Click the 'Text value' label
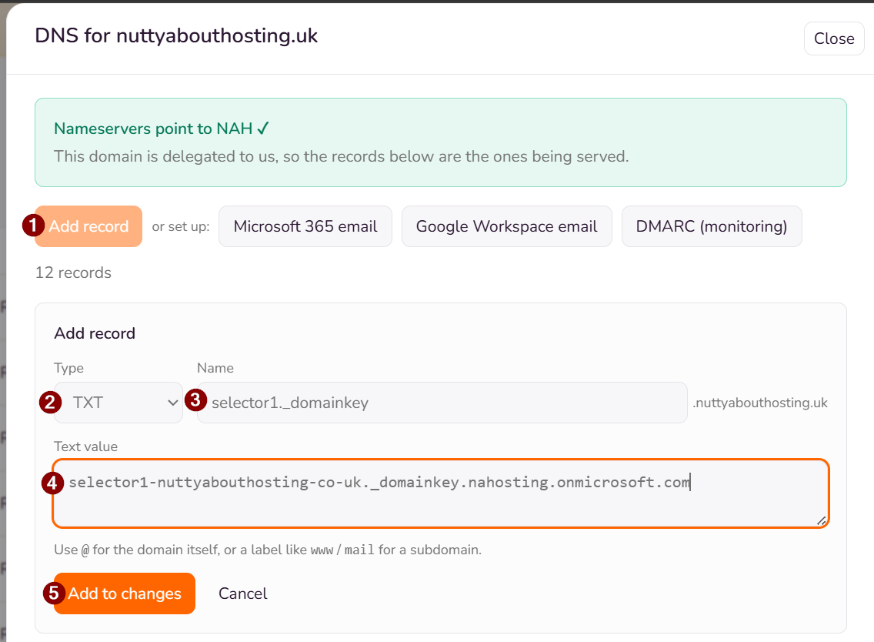This screenshot has width=874, height=642. tap(86, 446)
